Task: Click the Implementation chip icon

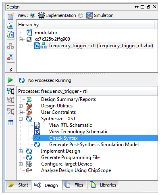Action: (42, 15)
